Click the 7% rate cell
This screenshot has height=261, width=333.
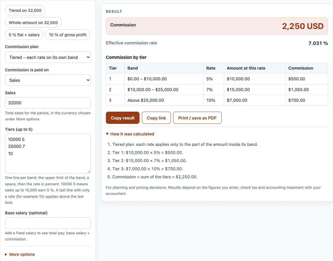pyautogui.click(x=214, y=90)
